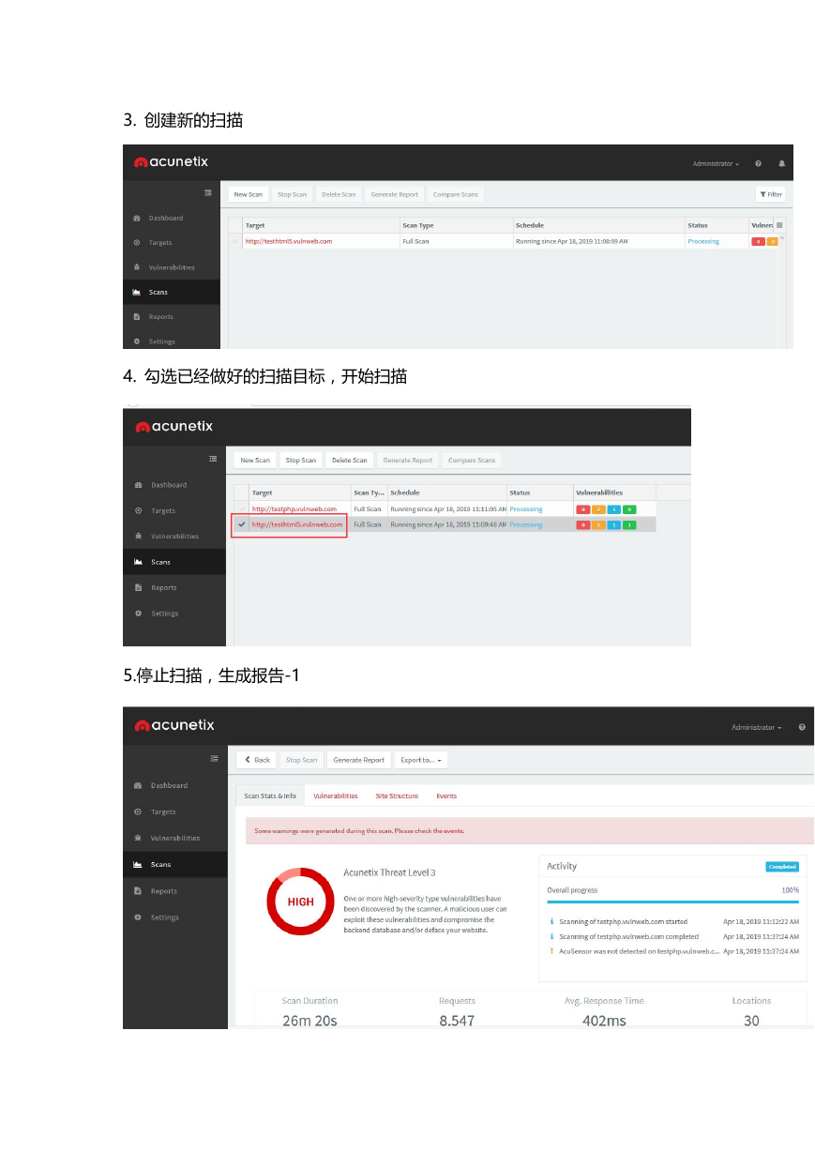
Task: Click New Scan button in step 3 screenshot
Action: tap(249, 194)
